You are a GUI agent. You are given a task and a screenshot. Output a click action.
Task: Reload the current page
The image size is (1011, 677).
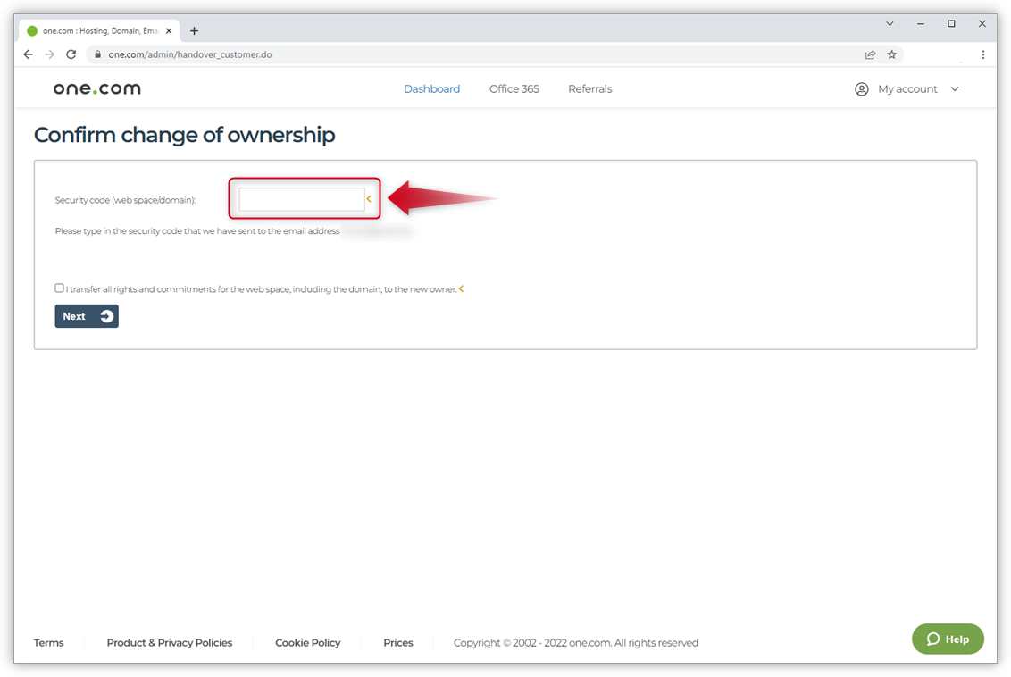[x=71, y=54]
